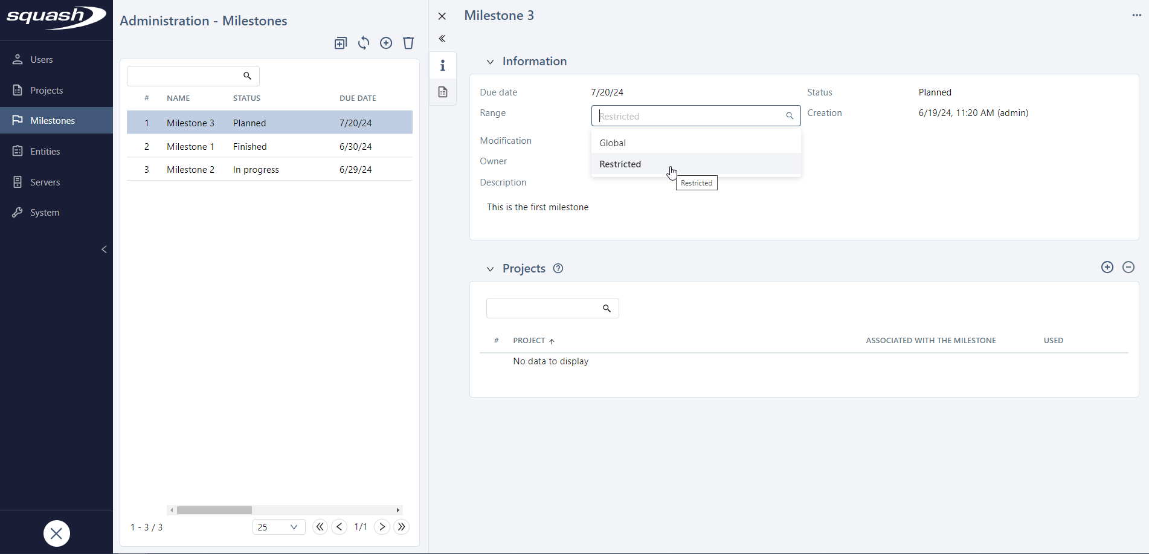Refresh the milestones list
This screenshot has height=554, width=1149.
pyautogui.click(x=364, y=43)
